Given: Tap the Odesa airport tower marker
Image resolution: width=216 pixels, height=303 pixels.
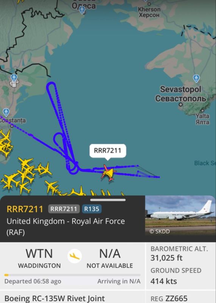Looking at the screenshot, I should coord(82,10).
